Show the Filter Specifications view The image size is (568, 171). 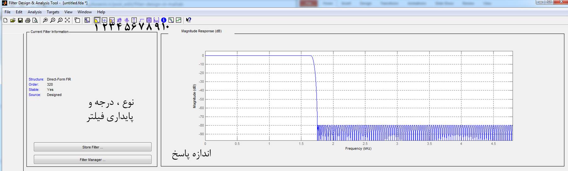[x=87, y=20]
